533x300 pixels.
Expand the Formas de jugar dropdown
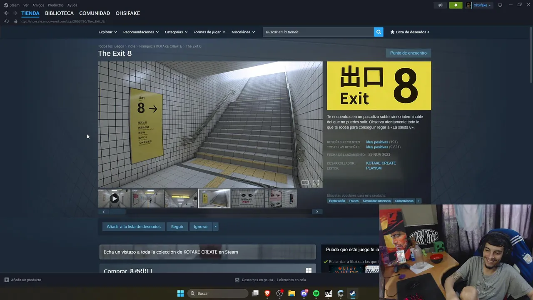(x=209, y=32)
